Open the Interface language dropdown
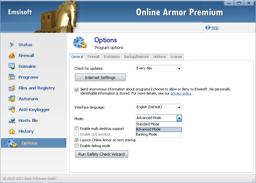256x183 pixels. pyautogui.click(x=159, y=107)
